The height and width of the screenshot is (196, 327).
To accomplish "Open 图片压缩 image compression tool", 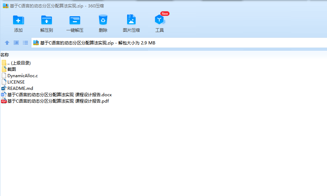I will [131, 24].
